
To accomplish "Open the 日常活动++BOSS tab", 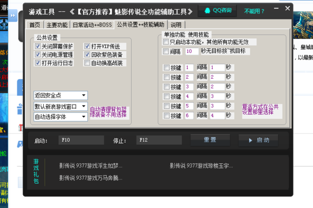I will pos(92,25).
